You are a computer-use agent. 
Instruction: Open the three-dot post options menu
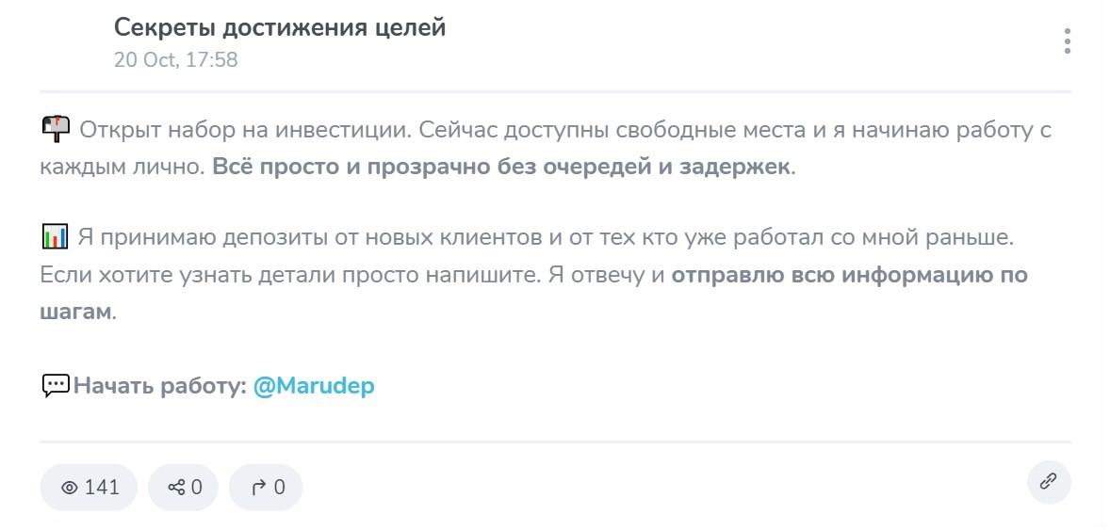1067,41
